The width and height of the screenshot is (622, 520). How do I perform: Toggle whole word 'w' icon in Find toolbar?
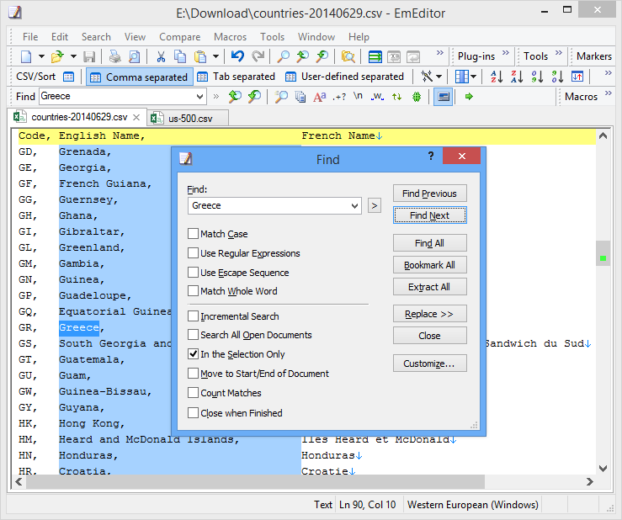coord(377,97)
